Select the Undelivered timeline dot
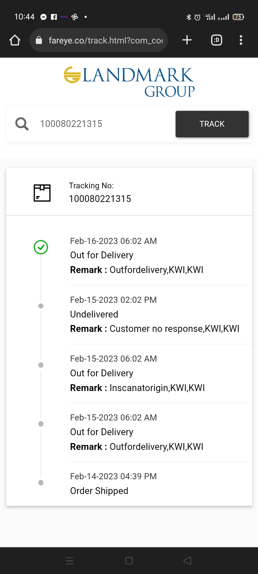258x574 pixels. coord(41,306)
